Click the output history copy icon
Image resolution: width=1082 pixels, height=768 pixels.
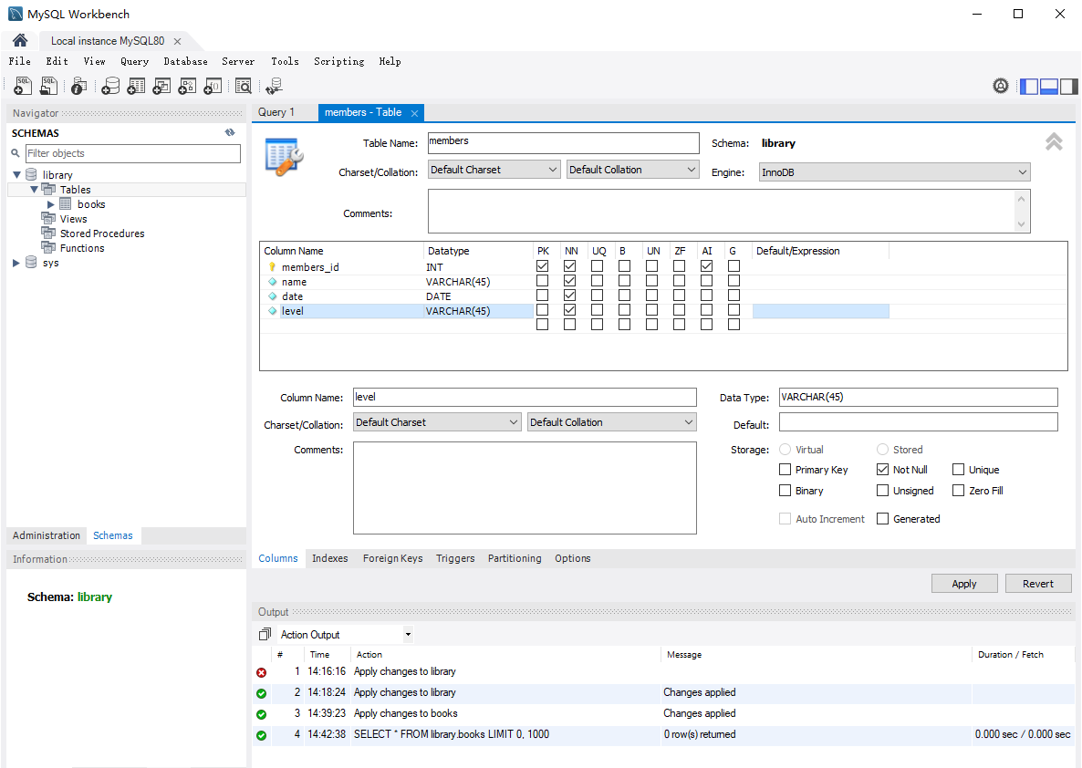(x=265, y=633)
